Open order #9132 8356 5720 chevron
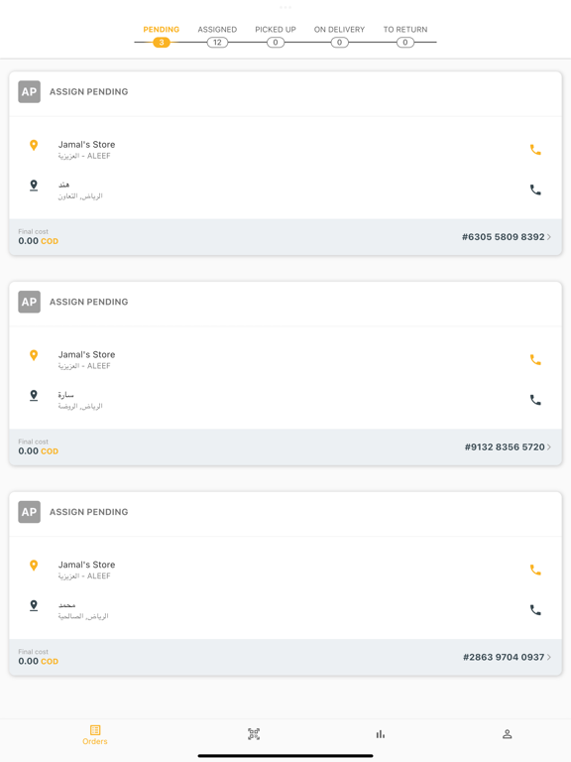The image size is (571, 762). [549, 446]
